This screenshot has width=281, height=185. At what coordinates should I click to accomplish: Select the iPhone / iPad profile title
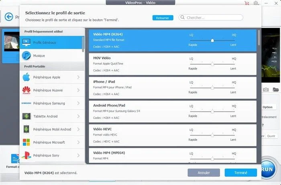pos(104,82)
